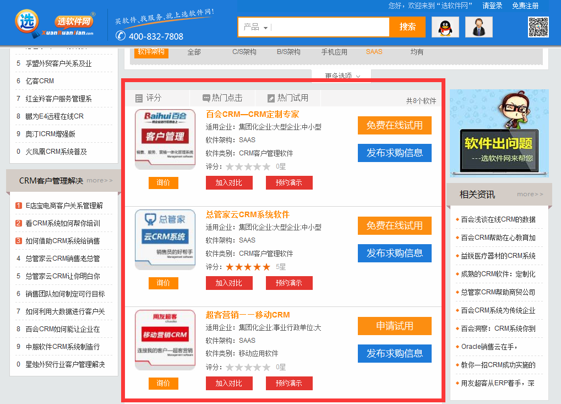Click 预约演示 for 超客营销
The image size is (561, 404).
289,383
